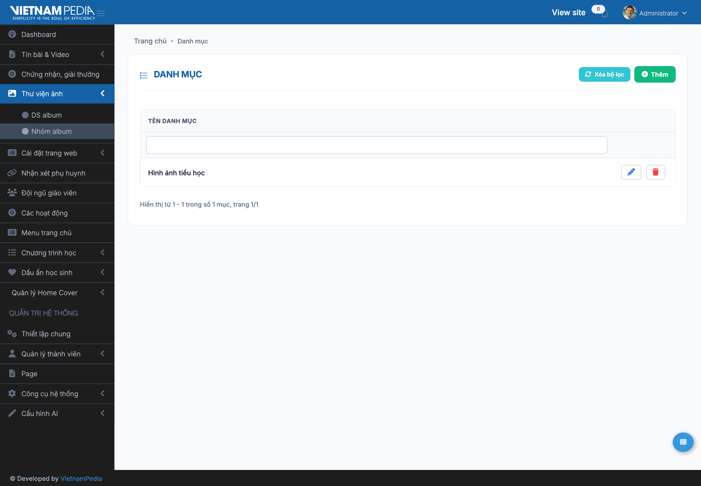Click the Dashboard gauge icon
Screen dimensions: 701x486
(12, 34)
